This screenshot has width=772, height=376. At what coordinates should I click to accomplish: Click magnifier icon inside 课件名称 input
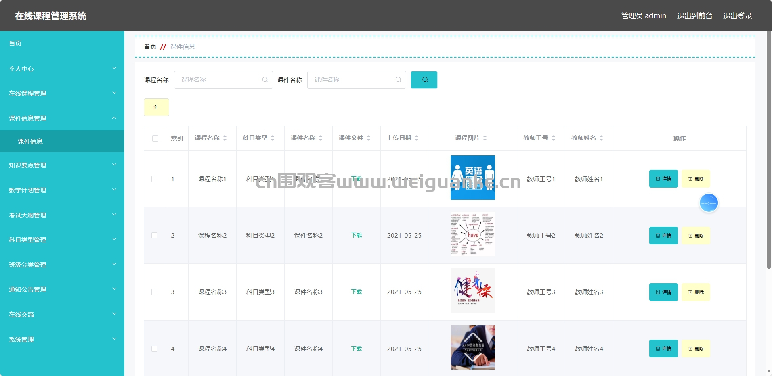pos(398,80)
